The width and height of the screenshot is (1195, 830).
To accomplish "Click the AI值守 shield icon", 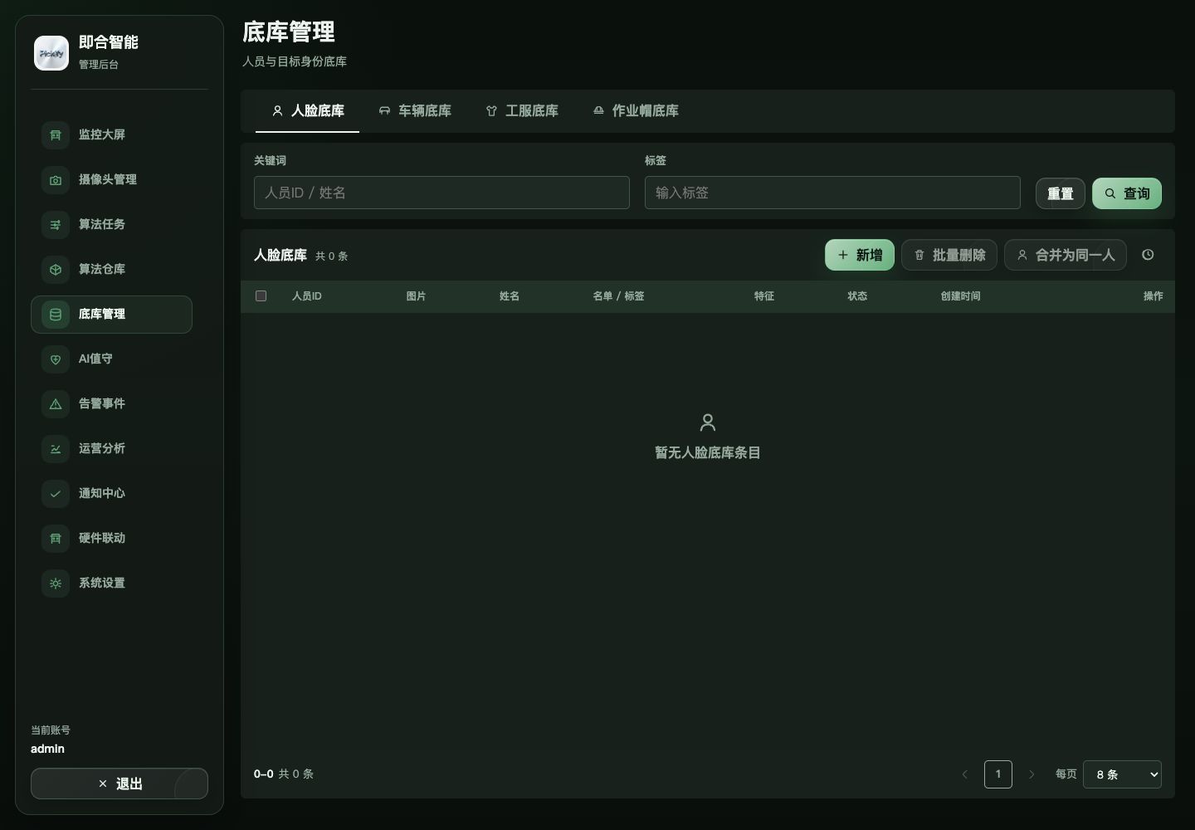I will click(x=56, y=359).
